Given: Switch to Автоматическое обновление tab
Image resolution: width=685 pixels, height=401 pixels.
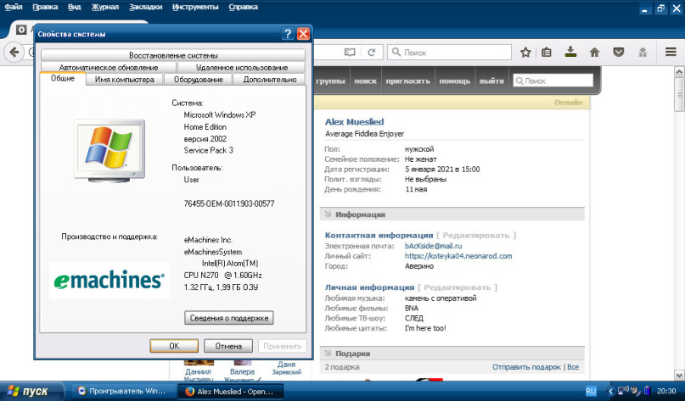Looking at the screenshot, I should pyautogui.click(x=109, y=67).
